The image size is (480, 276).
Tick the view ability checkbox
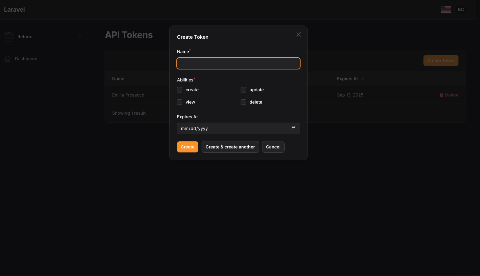179,102
